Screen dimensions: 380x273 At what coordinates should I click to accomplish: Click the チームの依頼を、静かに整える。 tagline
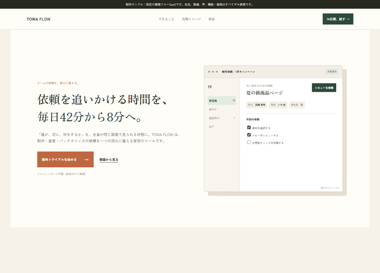click(58, 83)
